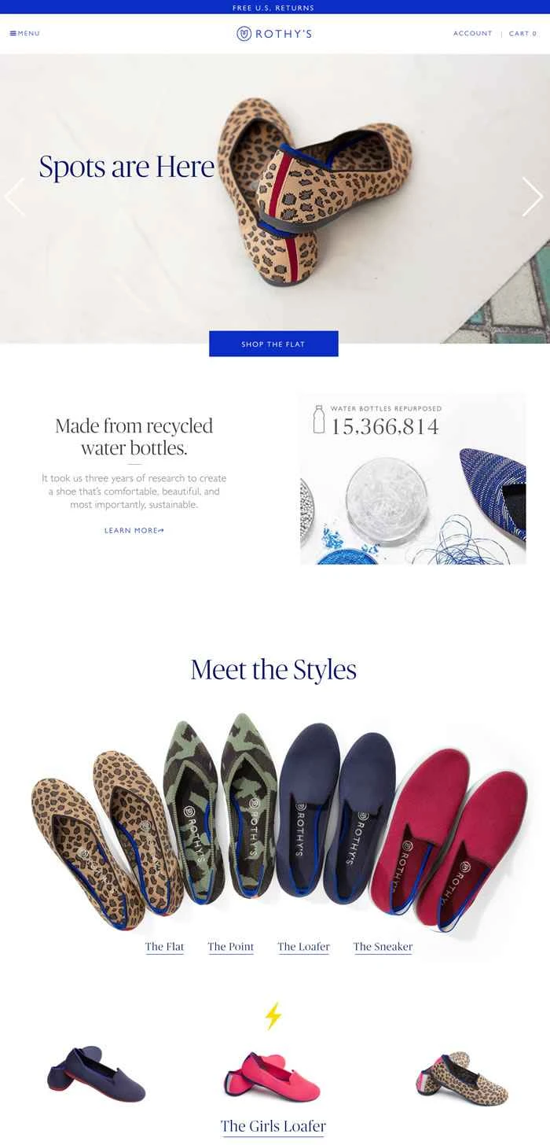
Task: Go to previous slide with left arrow
Action: 15,197
